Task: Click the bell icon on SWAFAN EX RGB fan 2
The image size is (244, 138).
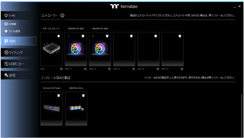Action: 106,36
